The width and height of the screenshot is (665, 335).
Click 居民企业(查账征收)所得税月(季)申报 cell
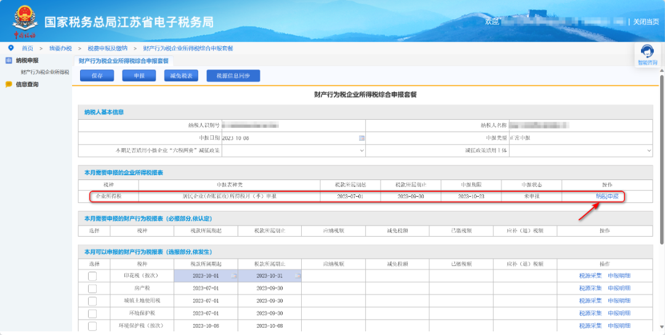click(230, 197)
